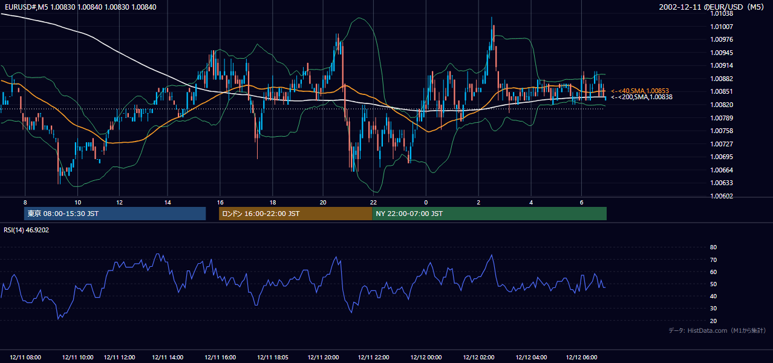Select the Tokyo 08:00-15:30 JST session bar
Screen dimensions: 773x363
coord(115,214)
